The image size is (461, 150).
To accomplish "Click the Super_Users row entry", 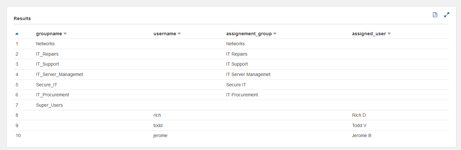I will (49, 105).
